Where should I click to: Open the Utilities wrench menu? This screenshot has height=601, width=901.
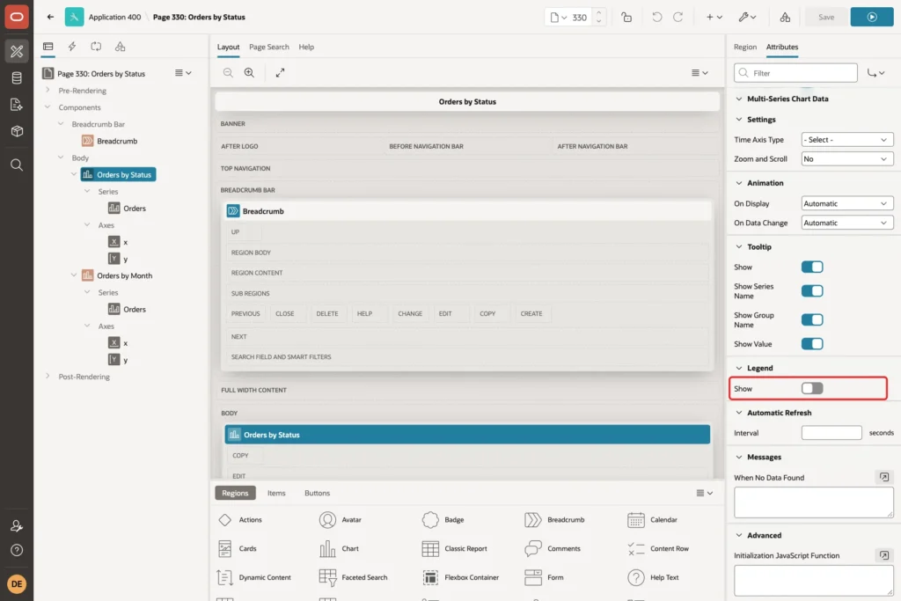(x=747, y=18)
